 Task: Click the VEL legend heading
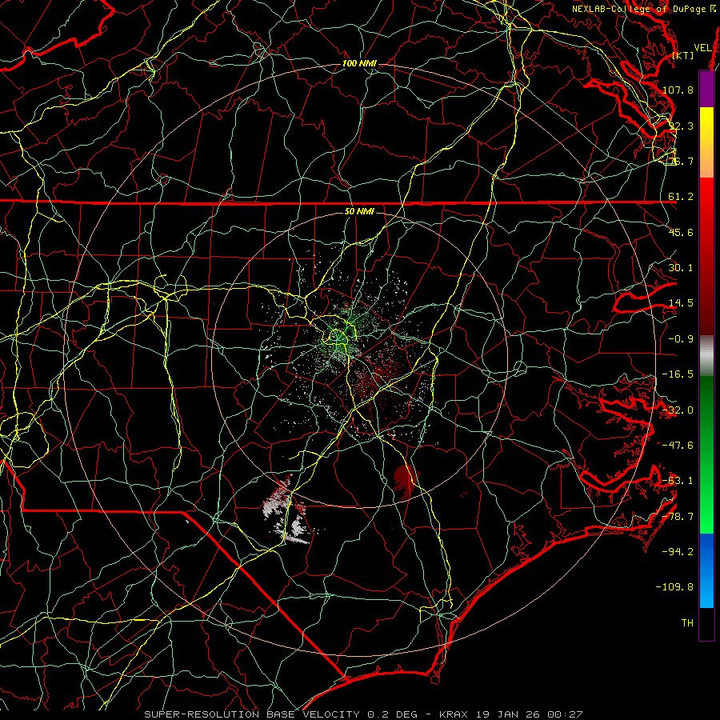[x=702, y=48]
